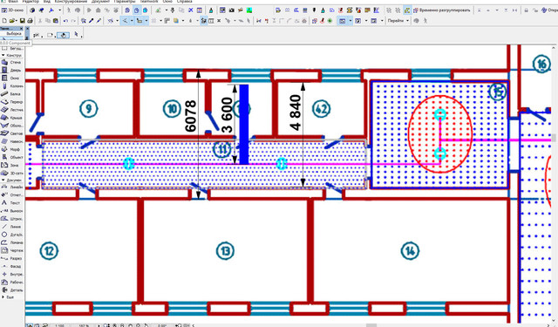Select the Mesh (3D-сетка) tool

pyautogui.click(x=11, y=173)
